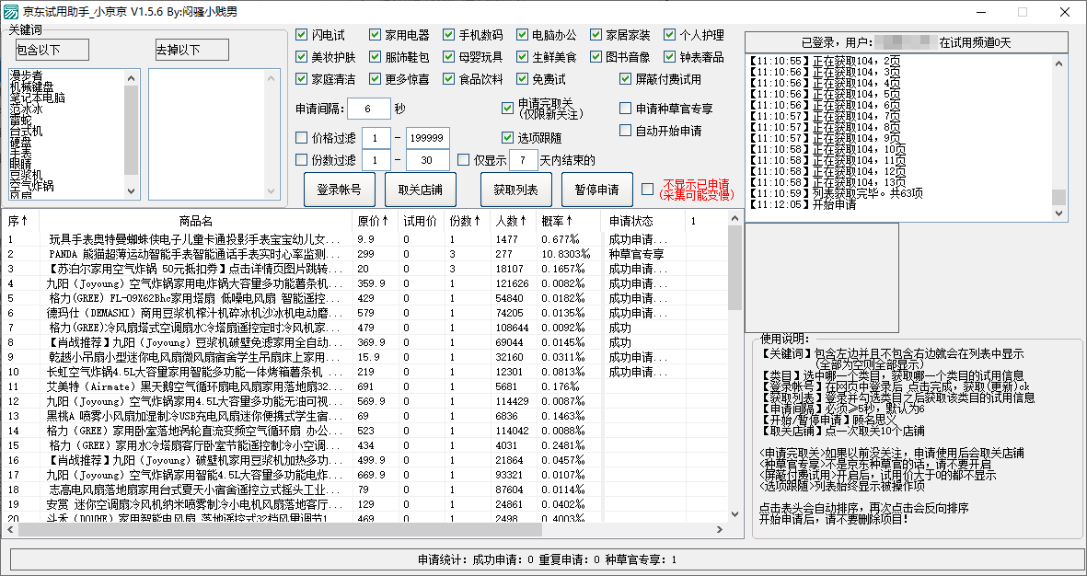
Task: Sort products by the 原价 column arrow
Action: (x=386, y=221)
